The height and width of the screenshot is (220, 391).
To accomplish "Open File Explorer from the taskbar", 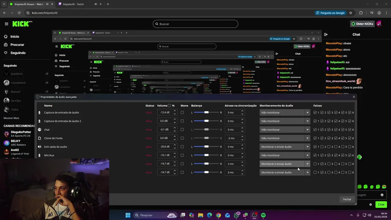I will point(201,215).
